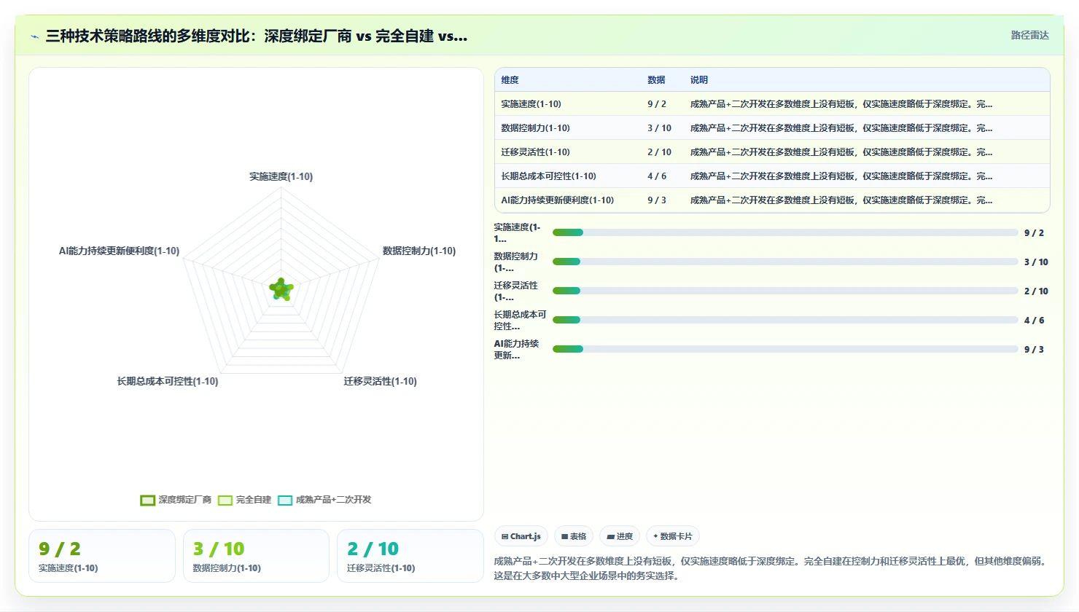This screenshot has width=1079, height=612.
Task: Select the 数据卡片 tag button
Action: pos(673,536)
